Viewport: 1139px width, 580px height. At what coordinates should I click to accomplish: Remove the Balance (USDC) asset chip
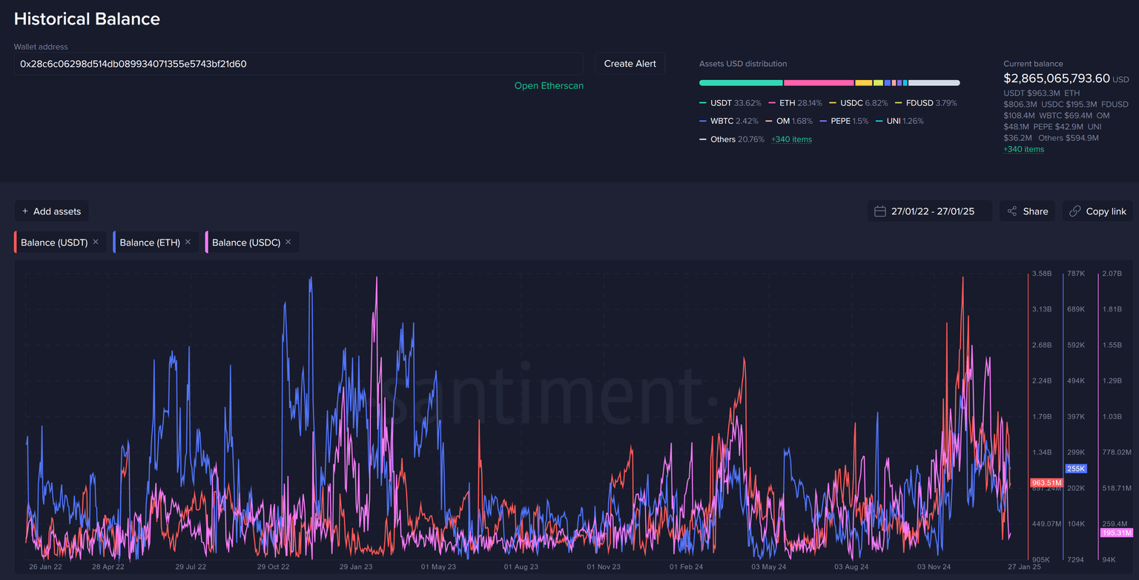(x=288, y=243)
